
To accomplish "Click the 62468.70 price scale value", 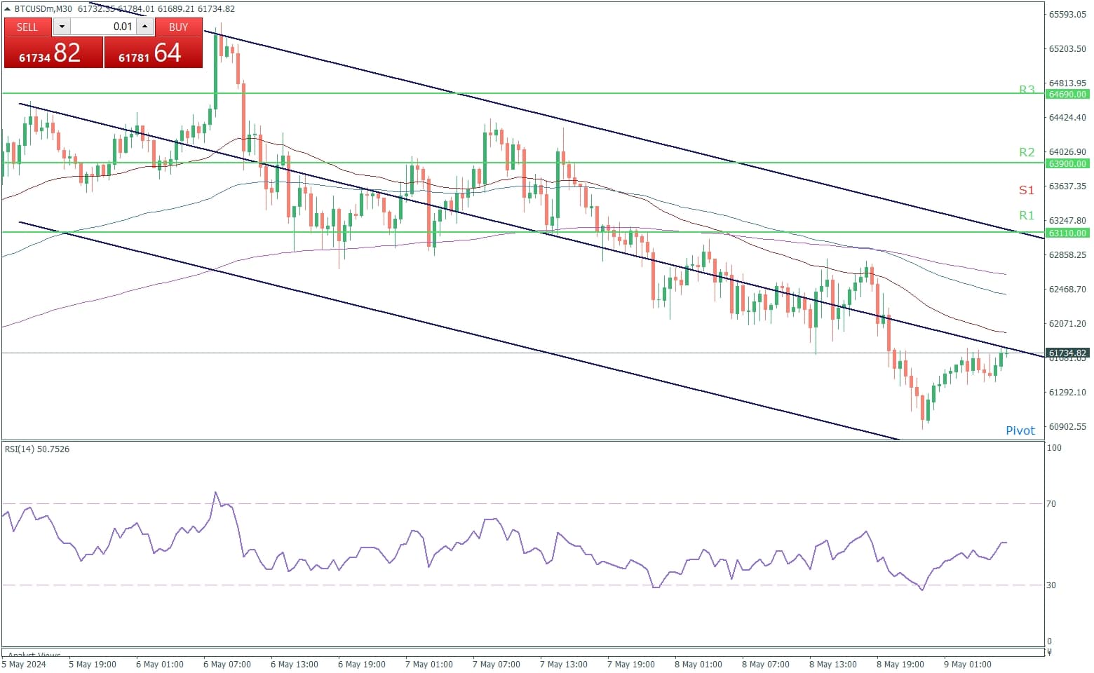I will pos(1067,289).
